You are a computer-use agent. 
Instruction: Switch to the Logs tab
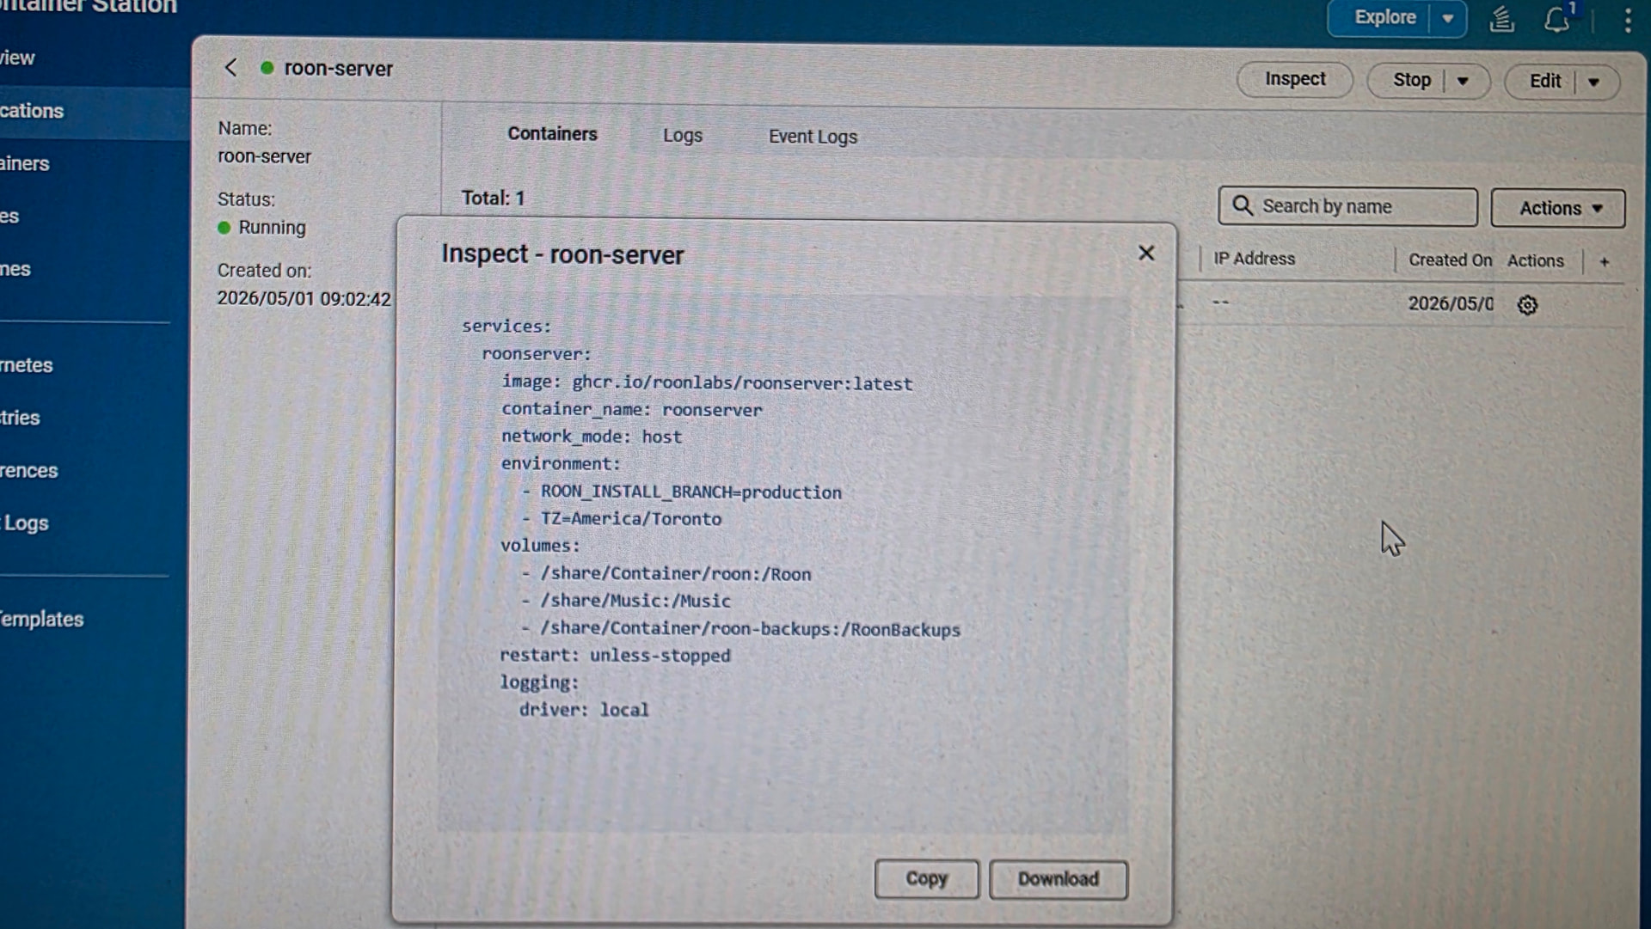tap(683, 136)
